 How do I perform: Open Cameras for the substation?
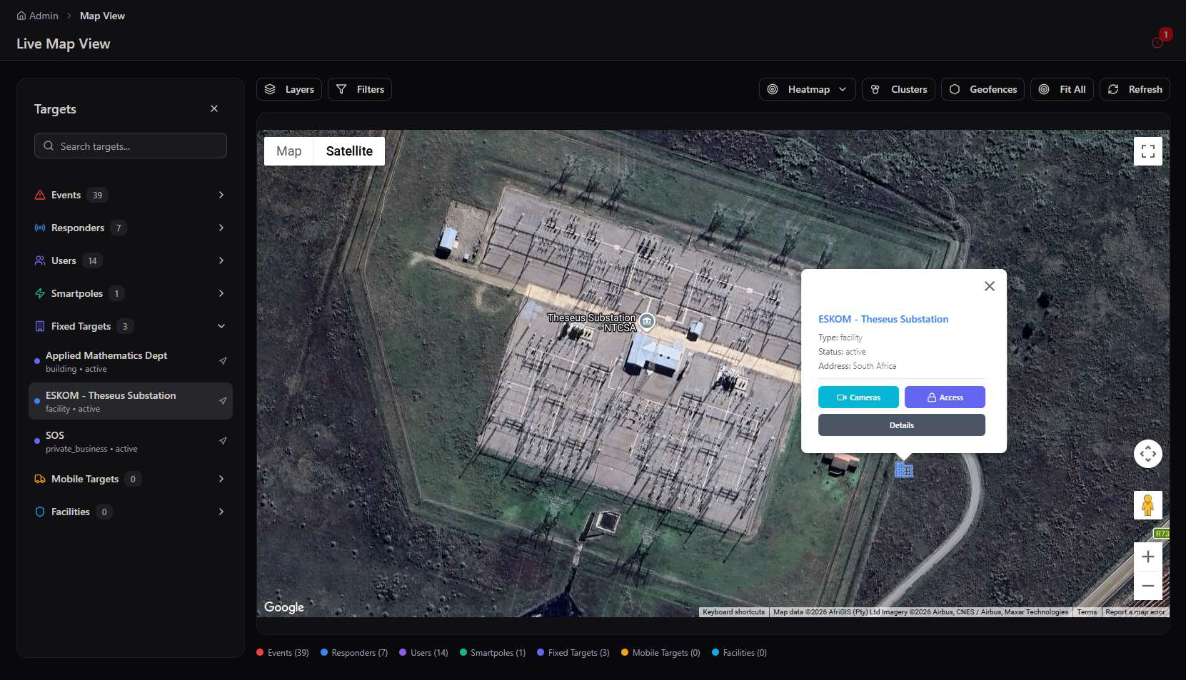858,397
